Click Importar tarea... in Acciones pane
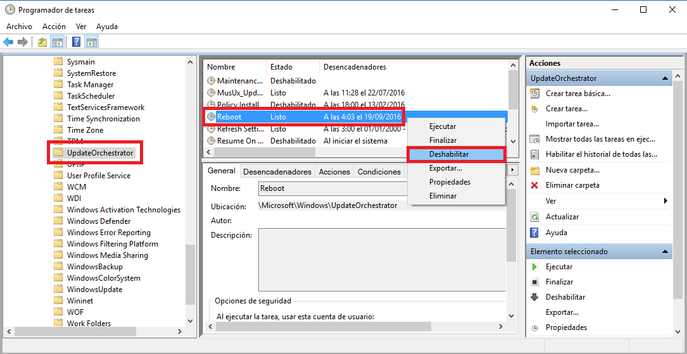Viewport: 687px width, 354px height. (572, 124)
